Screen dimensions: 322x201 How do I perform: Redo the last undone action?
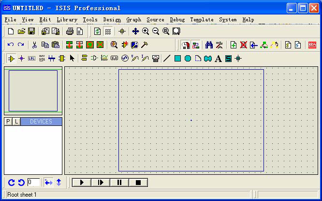click(21, 45)
